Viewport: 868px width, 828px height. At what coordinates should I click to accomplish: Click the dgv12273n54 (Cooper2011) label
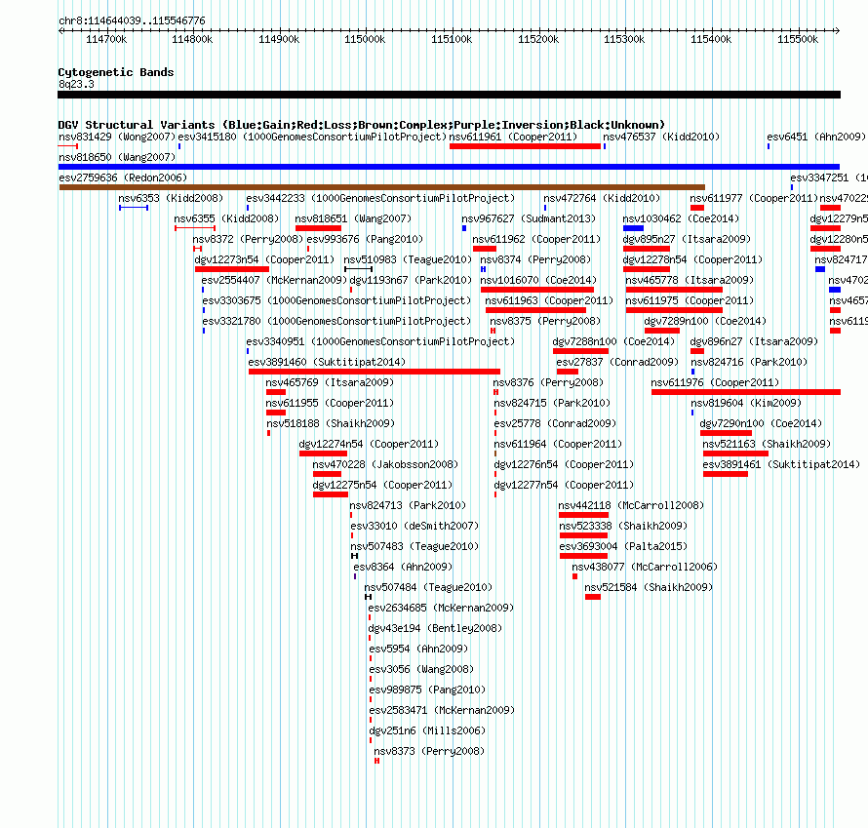click(264, 259)
